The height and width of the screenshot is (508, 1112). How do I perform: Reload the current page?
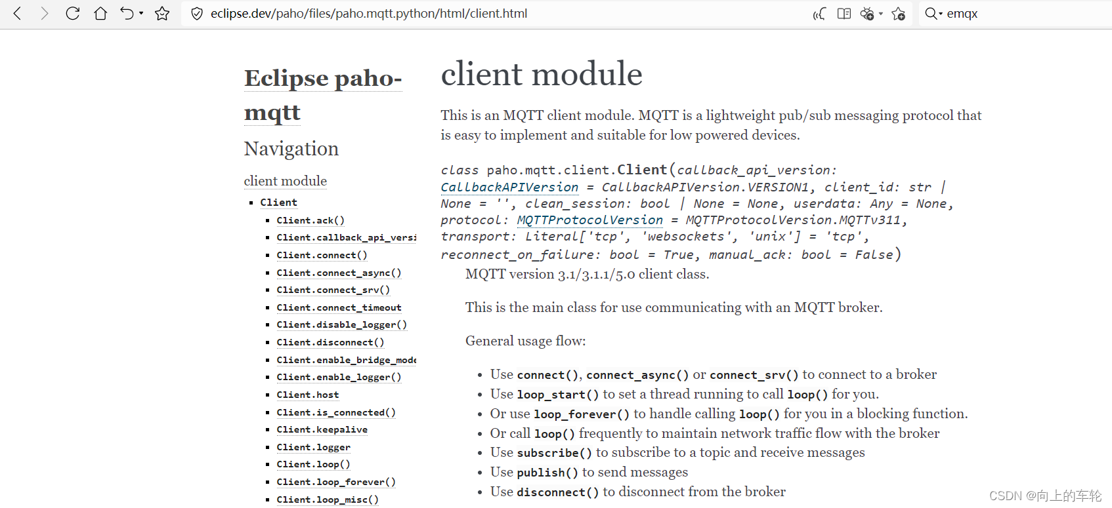[72, 13]
